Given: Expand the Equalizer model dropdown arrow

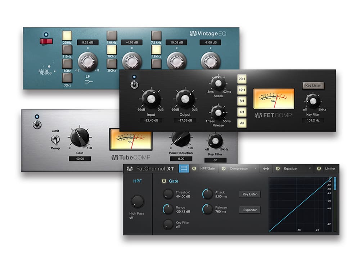Looking at the screenshot, I should 309,169.
